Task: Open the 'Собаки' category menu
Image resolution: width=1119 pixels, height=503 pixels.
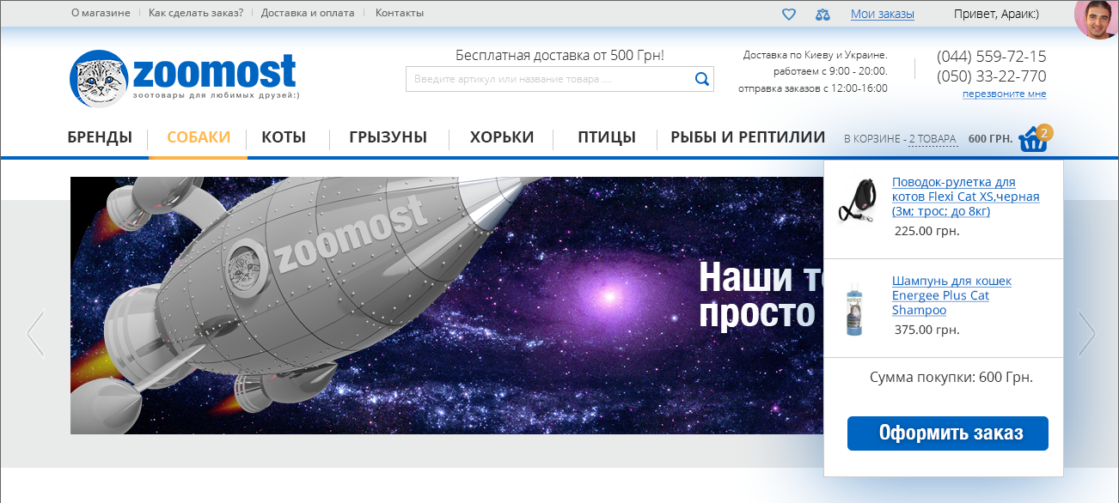Action: point(199,137)
